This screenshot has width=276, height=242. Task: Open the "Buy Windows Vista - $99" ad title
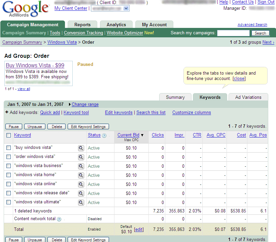(35, 66)
